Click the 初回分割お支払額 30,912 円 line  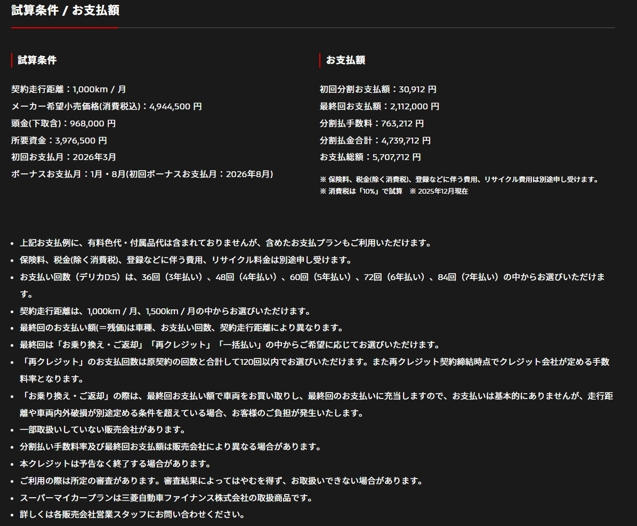pyautogui.click(x=378, y=90)
